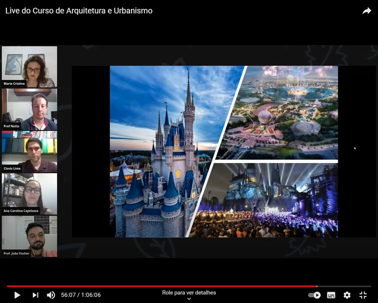
Task: Select Prof Netto's webcam tile
Action: [x=29, y=109]
